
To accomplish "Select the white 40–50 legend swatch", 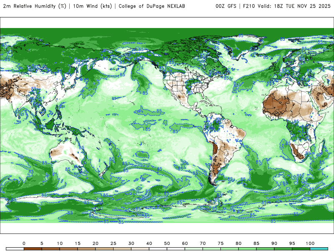I will coord(158,249).
